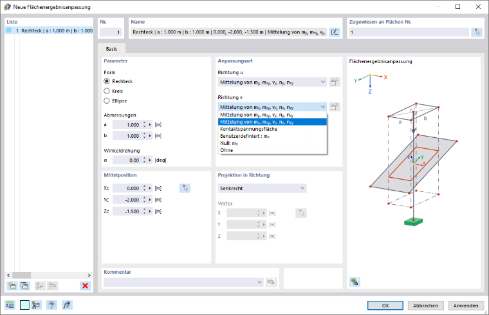The width and height of the screenshot is (489, 315).
Task: Choose Ohne option in list
Action: click(x=272, y=150)
